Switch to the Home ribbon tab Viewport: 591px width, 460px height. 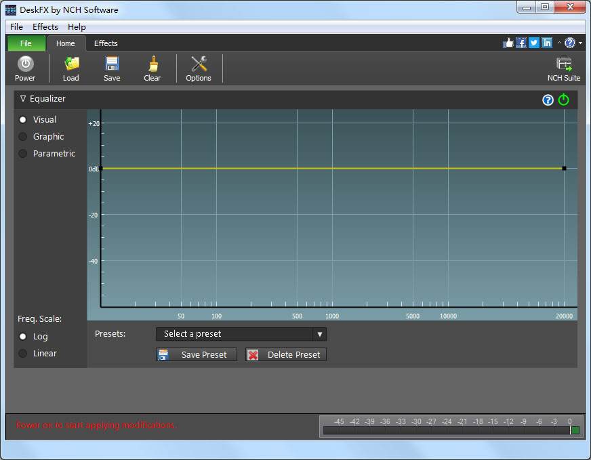66,43
